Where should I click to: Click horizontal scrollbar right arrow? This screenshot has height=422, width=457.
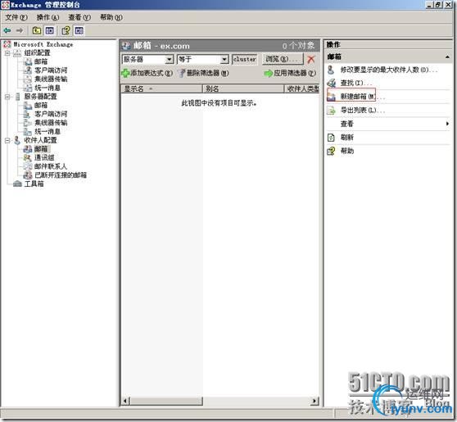[314, 401]
